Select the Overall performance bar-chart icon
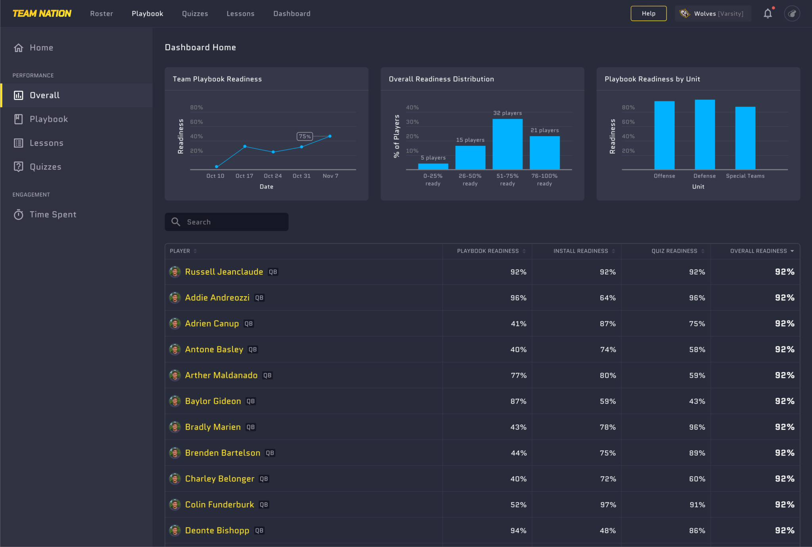 pos(18,95)
